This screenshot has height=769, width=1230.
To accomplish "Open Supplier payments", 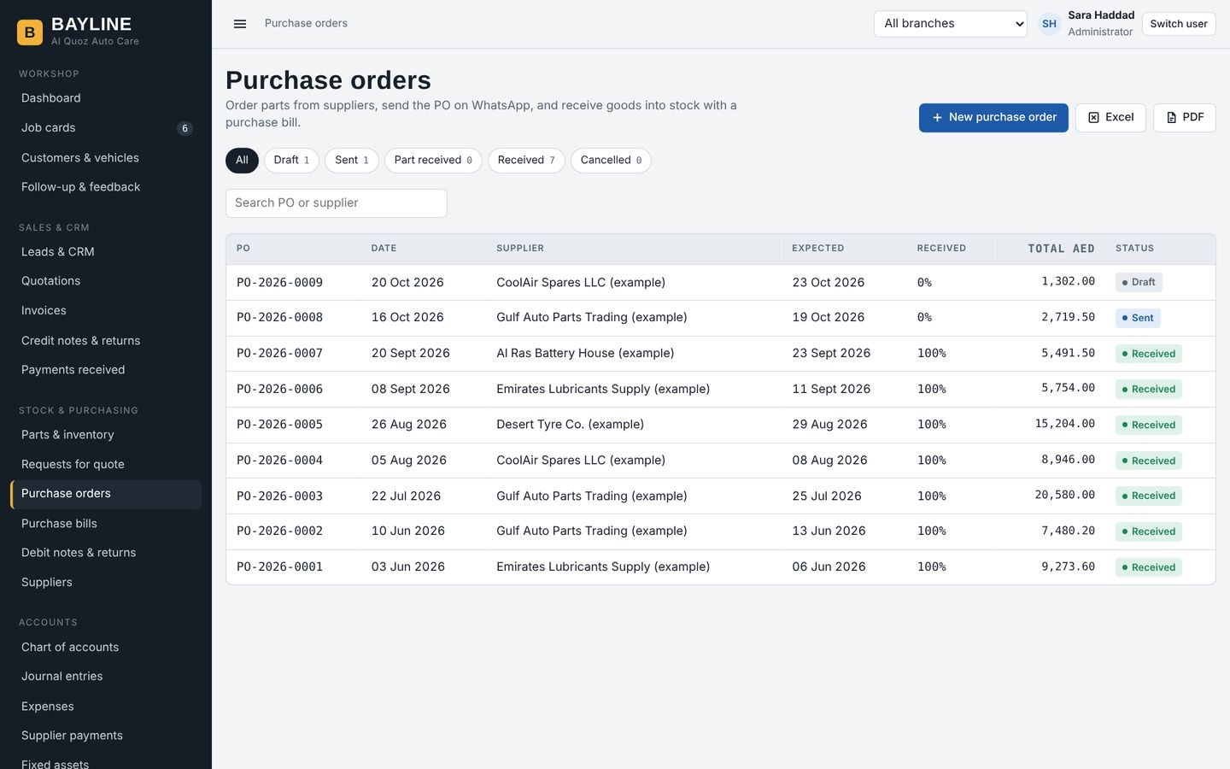I will click(106, 736).
